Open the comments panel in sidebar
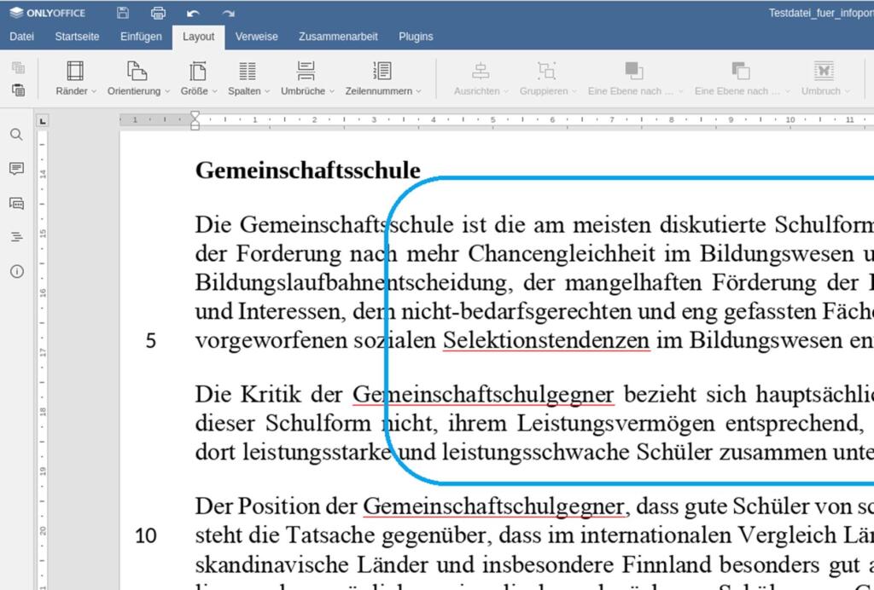The height and width of the screenshot is (590, 874). (x=17, y=169)
